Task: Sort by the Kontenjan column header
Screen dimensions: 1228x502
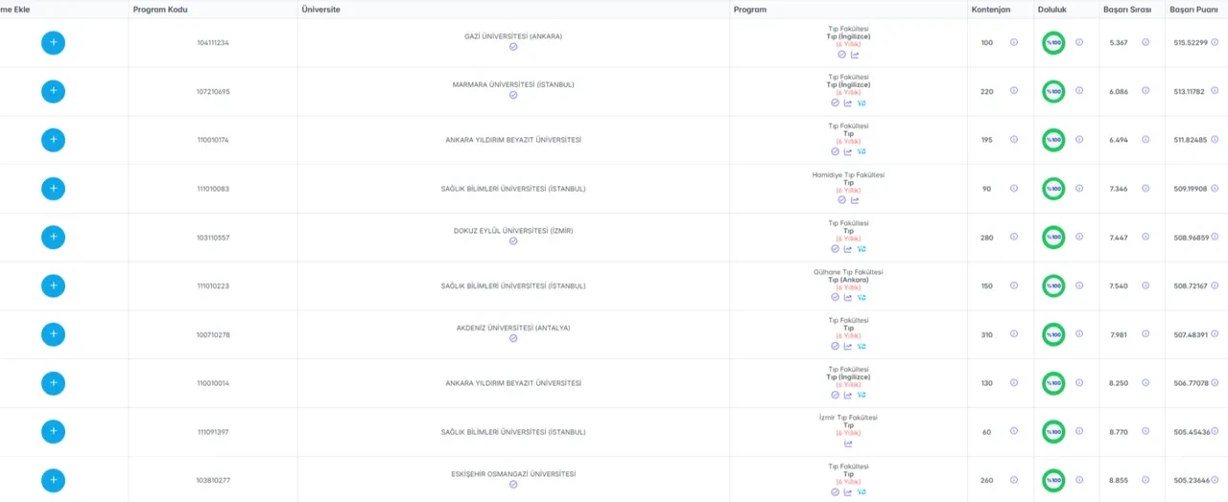Action: 992,9
